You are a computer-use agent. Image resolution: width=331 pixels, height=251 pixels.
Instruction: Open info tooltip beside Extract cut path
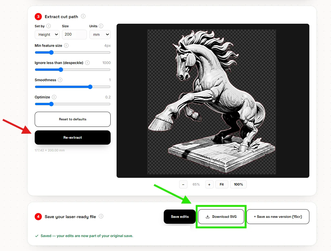tap(83, 16)
